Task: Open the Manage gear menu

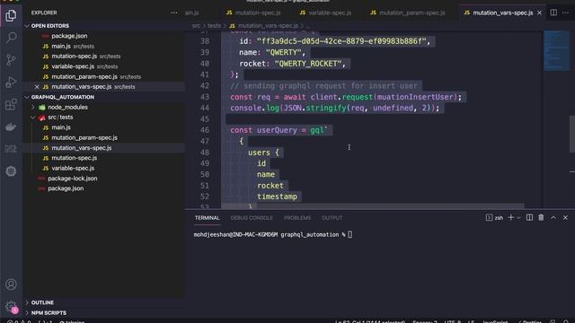Action: click(11, 307)
